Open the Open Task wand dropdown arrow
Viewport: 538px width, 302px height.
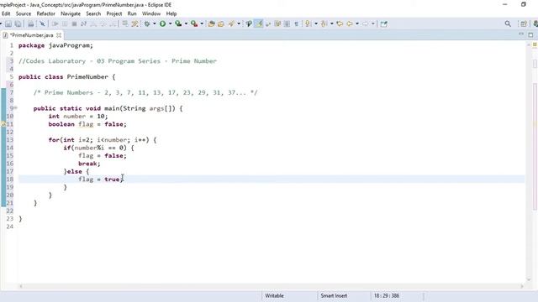[239, 23]
